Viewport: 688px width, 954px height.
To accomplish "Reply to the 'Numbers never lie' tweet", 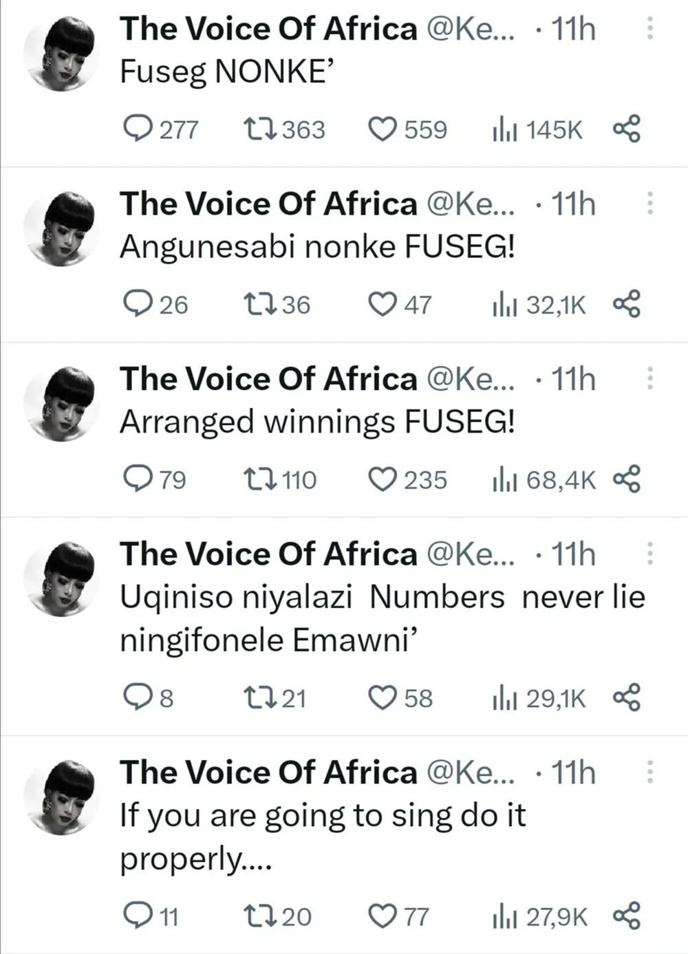I will coord(138,698).
